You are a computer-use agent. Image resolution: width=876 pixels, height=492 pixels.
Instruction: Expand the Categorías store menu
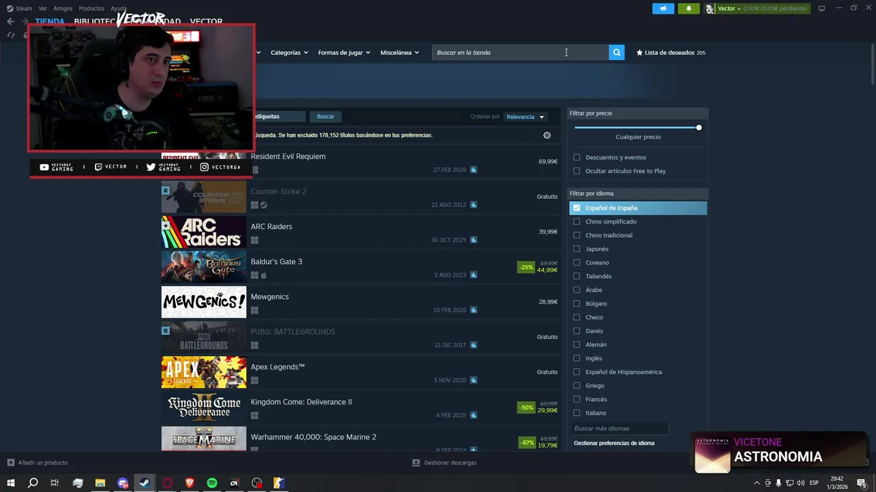click(289, 53)
